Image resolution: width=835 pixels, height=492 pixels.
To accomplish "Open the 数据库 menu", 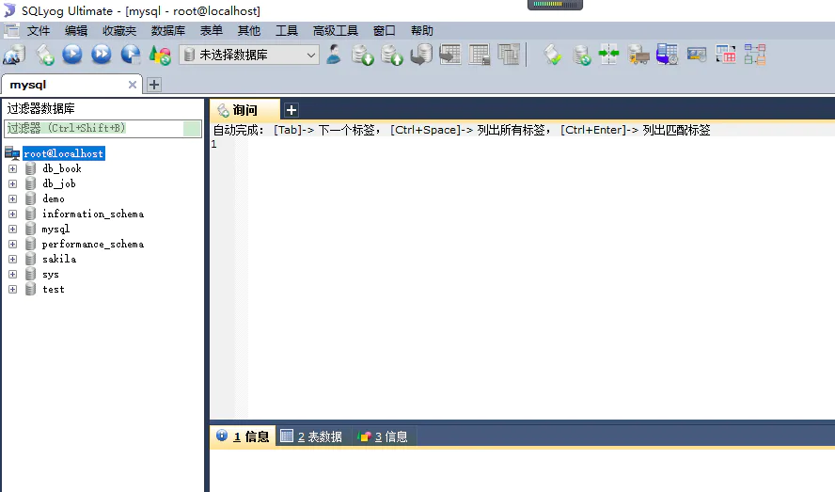I will point(168,31).
